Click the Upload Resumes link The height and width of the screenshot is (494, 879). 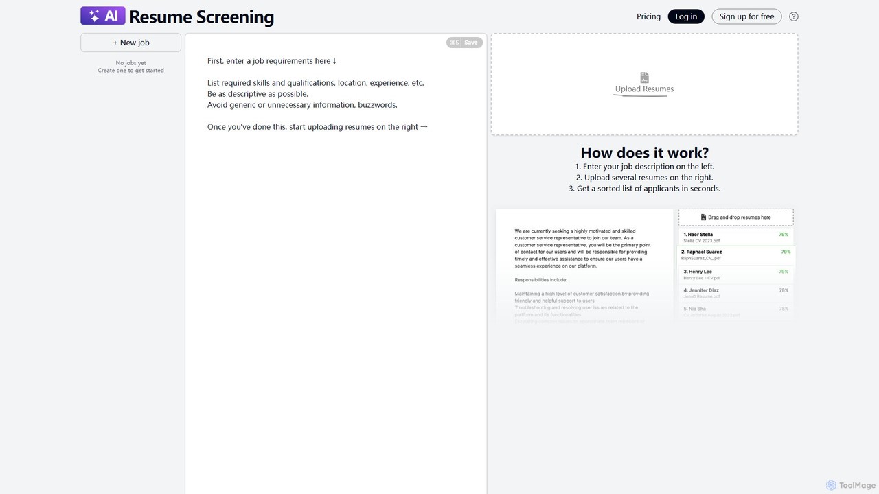click(644, 89)
